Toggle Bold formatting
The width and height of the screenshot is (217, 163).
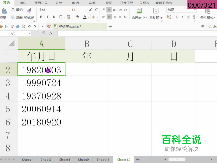41,17
